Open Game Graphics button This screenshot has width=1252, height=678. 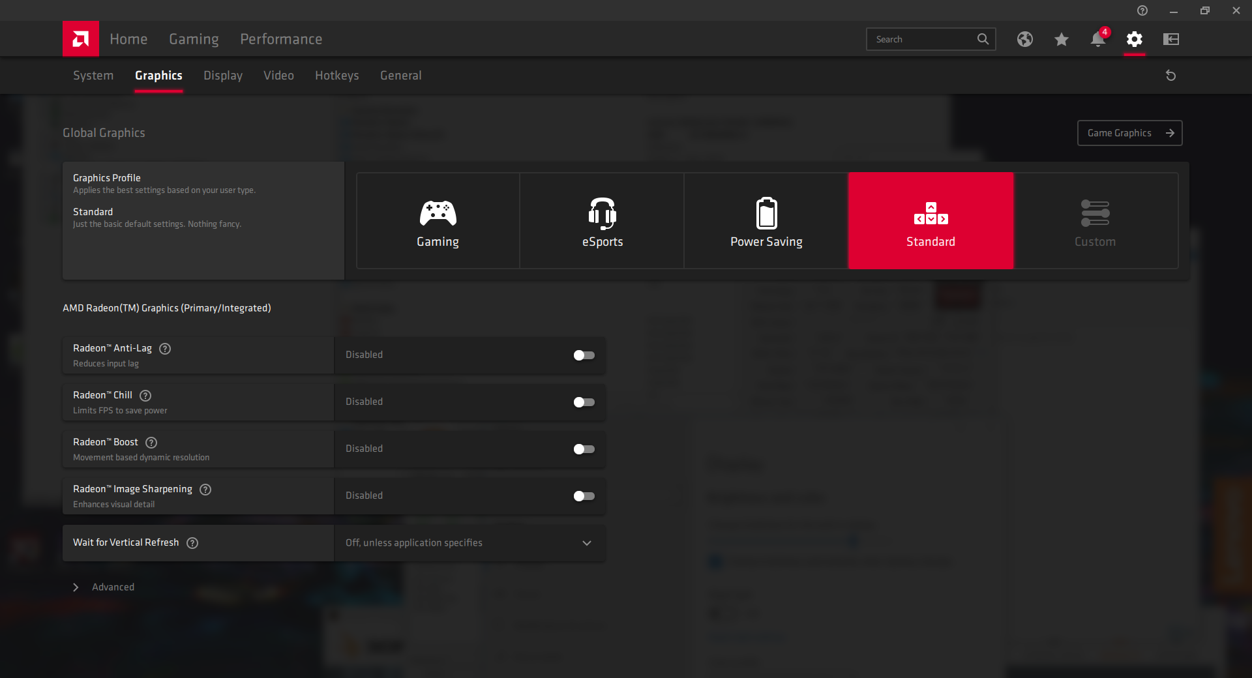click(1129, 133)
